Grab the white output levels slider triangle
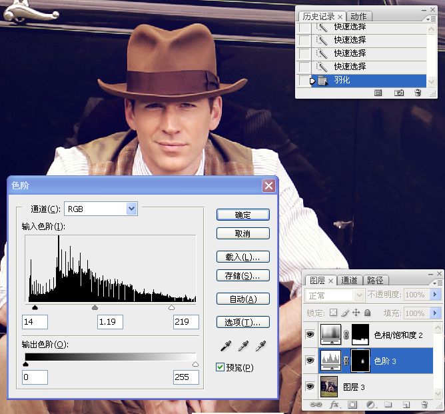Image resolution: width=445 pixels, height=414 pixels. point(196,364)
